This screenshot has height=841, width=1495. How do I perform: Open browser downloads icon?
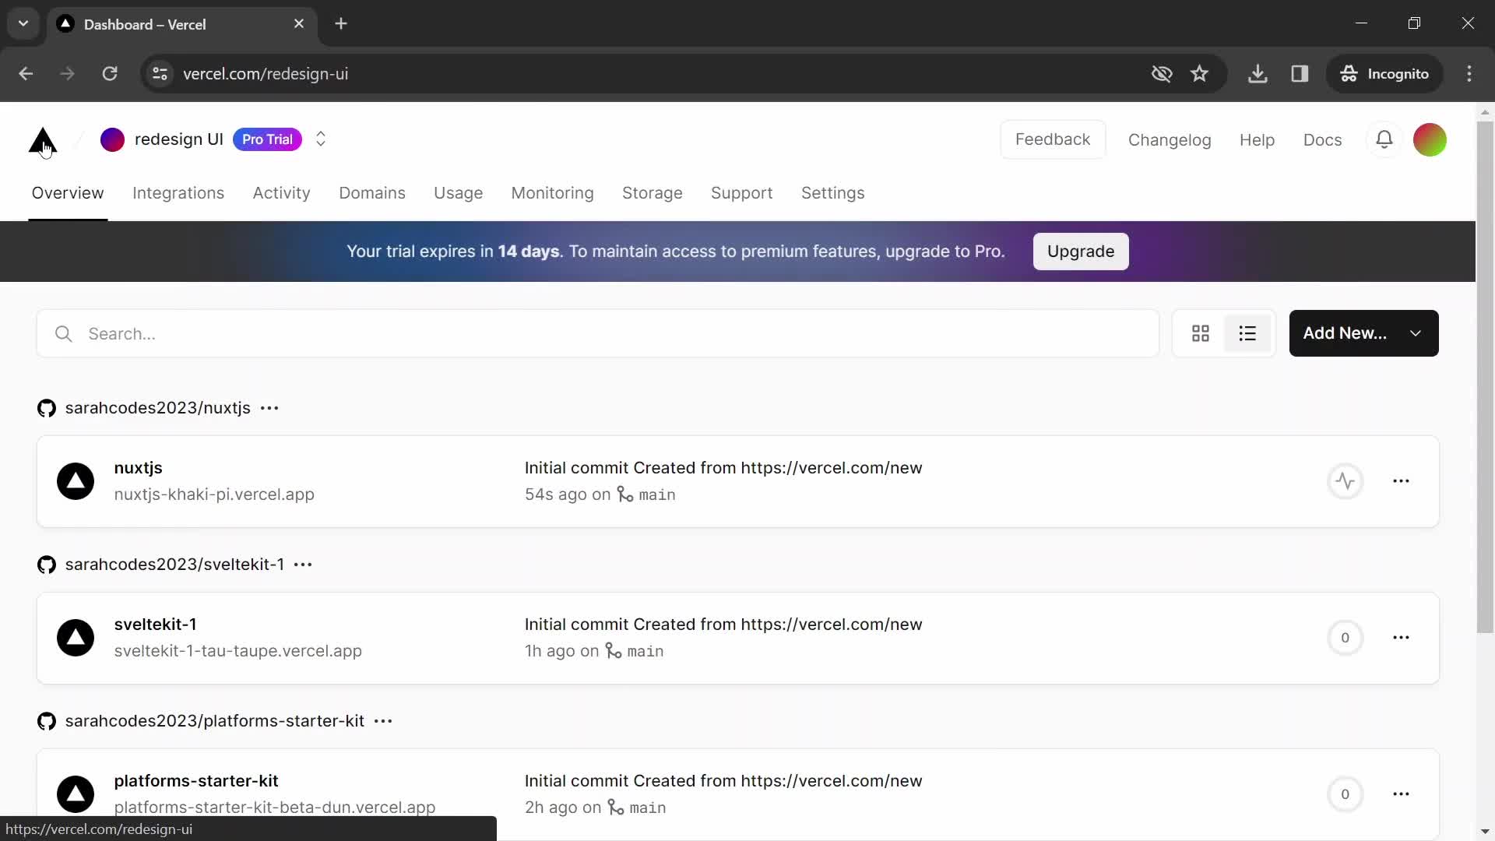(x=1258, y=74)
